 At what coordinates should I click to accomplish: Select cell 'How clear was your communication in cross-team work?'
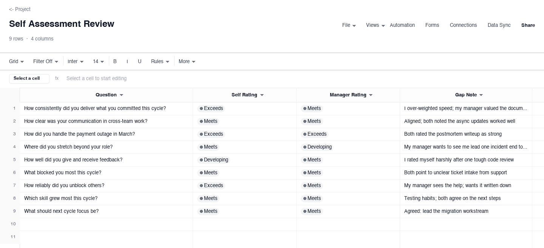pos(106,121)
